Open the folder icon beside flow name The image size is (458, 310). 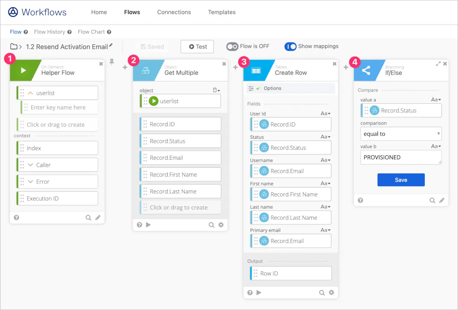coord(14,47)
